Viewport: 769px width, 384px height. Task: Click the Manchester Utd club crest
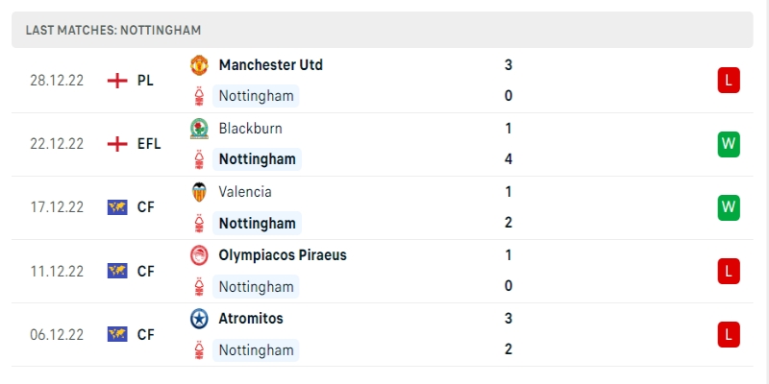click(x=199, y=65)
